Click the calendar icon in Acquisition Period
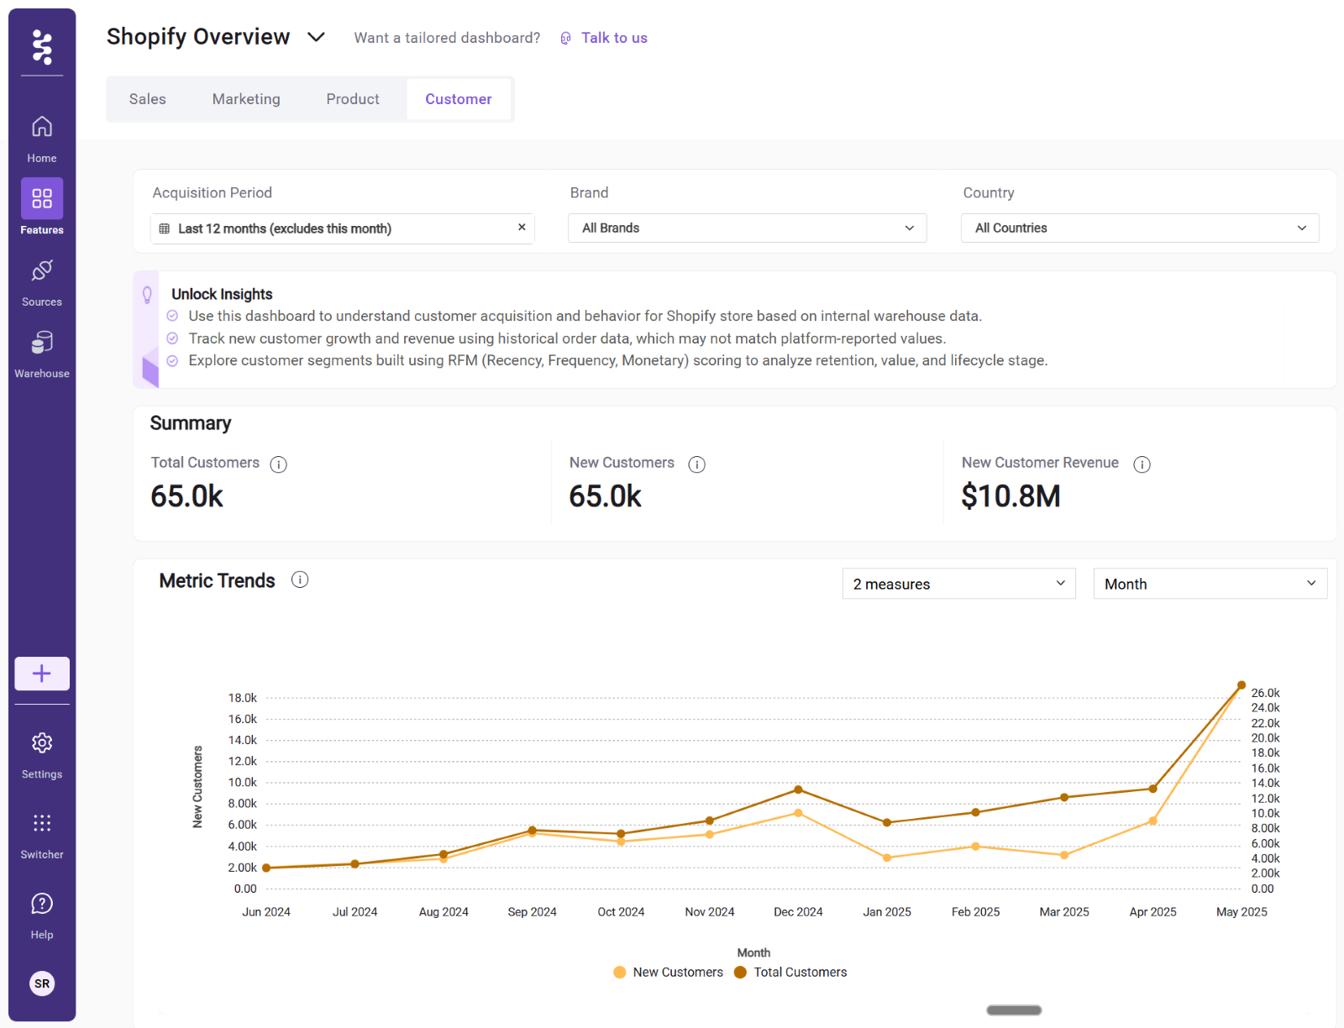The height and width of the screenshot is (1028, 1344). 165,228
